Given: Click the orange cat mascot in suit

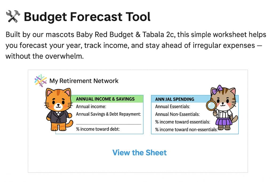Looking at the screenshot, I should coord(58,110).
